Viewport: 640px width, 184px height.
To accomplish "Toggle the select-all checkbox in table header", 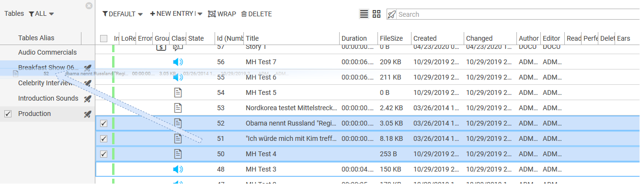I will [103, 38].
